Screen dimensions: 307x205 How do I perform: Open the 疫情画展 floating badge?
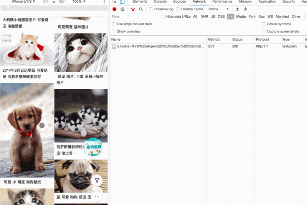point(93,147)
